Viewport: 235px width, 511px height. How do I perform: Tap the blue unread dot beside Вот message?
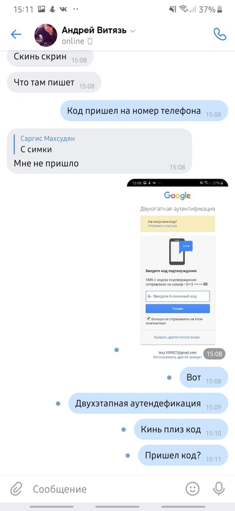coord(169,378)
